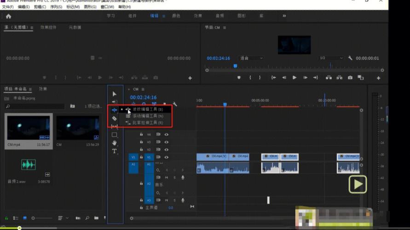Click the Extract button in Program monitor
The height and width of the screenshot is (230, 410).
click(340, 78)
